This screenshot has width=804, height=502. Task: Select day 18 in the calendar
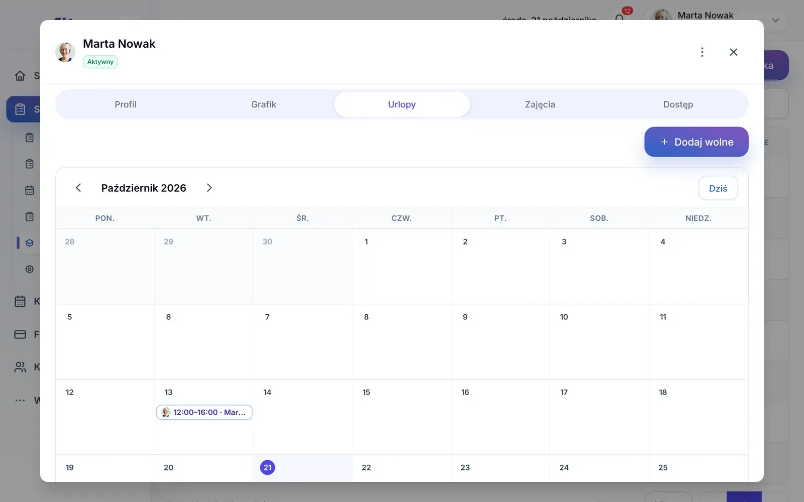[698, 417]
